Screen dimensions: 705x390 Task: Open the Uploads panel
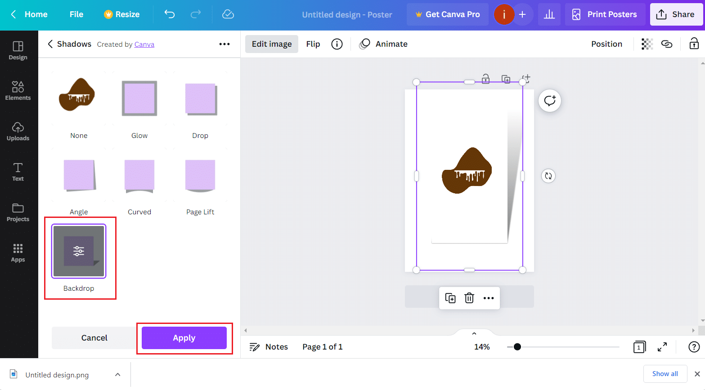(x=18, y=132)
